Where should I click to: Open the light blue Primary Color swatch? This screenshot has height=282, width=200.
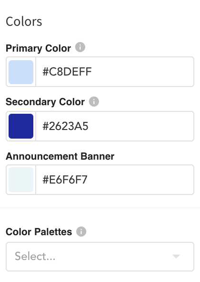click(21, 72)
